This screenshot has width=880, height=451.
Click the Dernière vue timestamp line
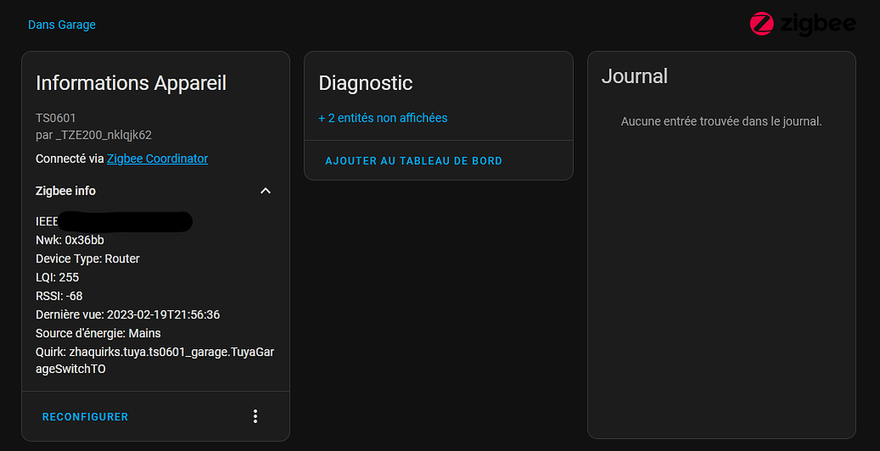pyautogui.click(x=128, y=315)
